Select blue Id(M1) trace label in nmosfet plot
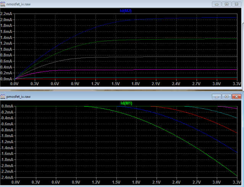Screen dimensions: 244x187 tap(126, 11)
